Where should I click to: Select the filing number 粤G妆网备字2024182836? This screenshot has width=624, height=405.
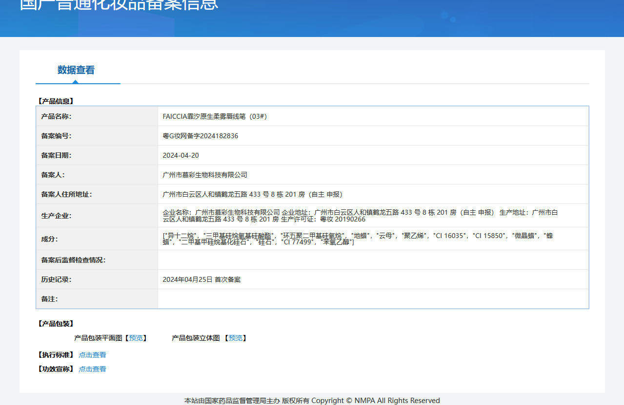click(201, 136)
